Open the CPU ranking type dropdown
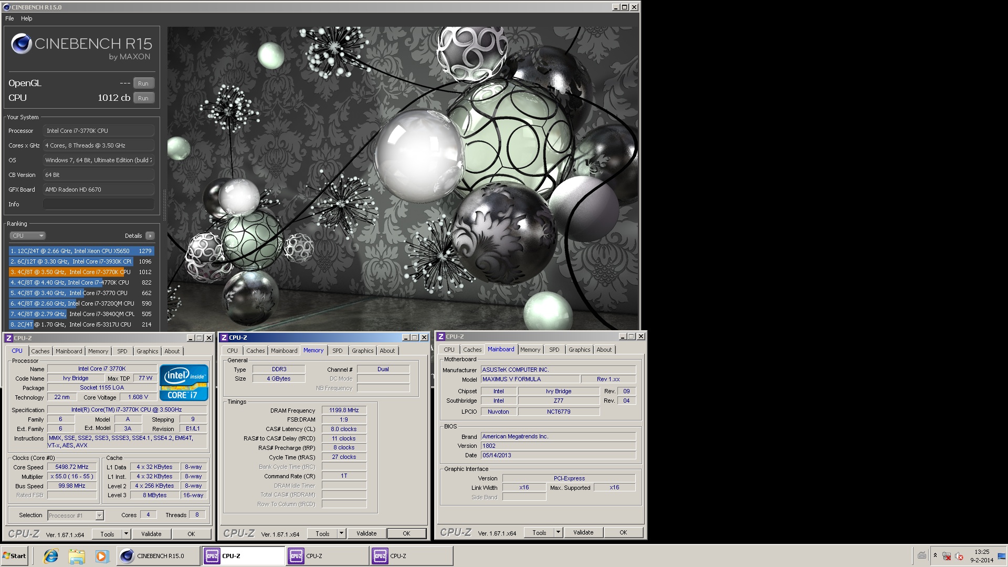Screen dimensions: 1008x567 coord(27,236)
